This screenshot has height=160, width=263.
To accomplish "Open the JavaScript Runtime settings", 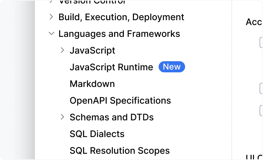I will tap(111, 67).
